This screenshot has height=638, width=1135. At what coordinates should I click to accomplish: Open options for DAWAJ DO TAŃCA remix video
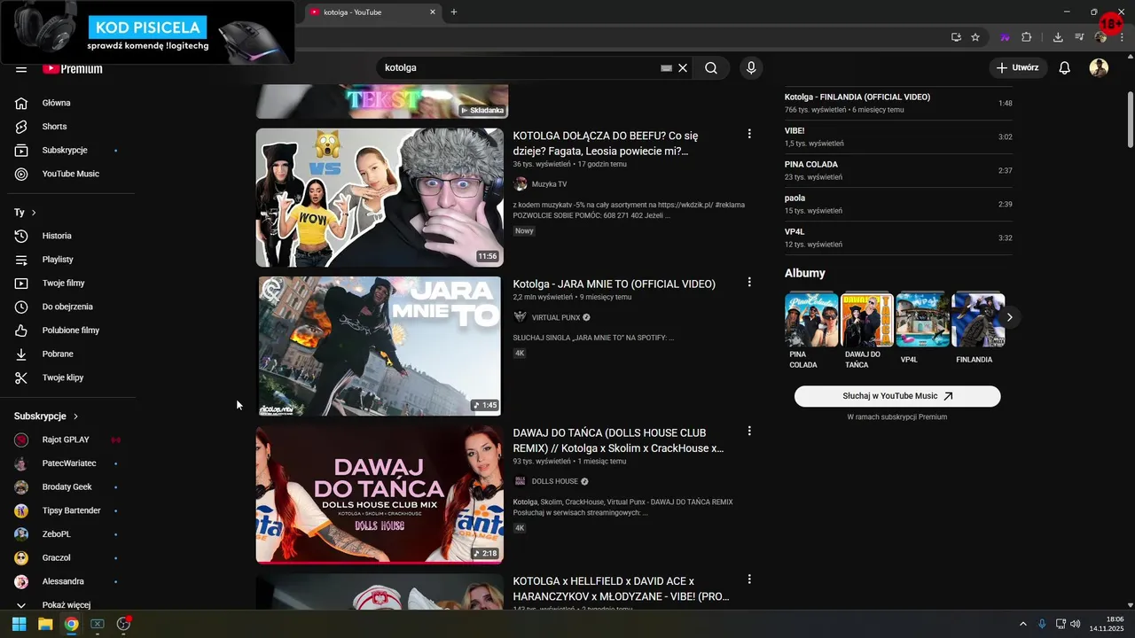pyautogui.click(x=749, y=431)
